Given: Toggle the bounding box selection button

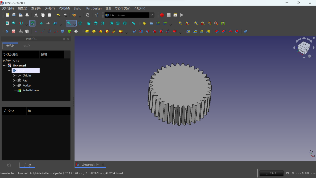Looking at the screenshot, I should coord(32,23).
